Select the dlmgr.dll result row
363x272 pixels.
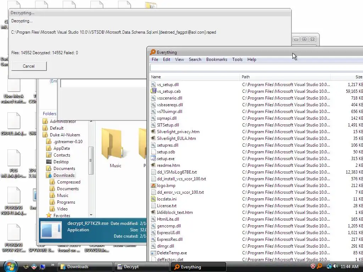256,246
